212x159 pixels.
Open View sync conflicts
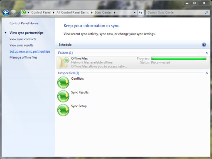[x=23, y=39]
